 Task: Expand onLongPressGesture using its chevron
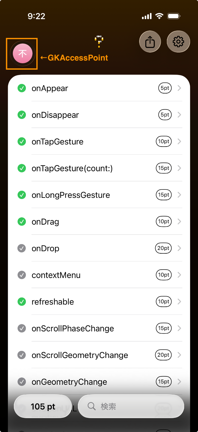click(180, 195)
